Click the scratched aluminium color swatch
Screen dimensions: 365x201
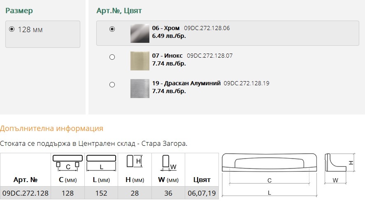pyautogui.click(x=139, y=89)
